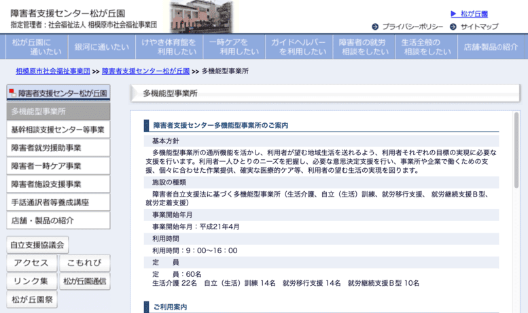Click the arrow icon beside プライバシーポリシー

pyautogui.click(x=375, y=27)
